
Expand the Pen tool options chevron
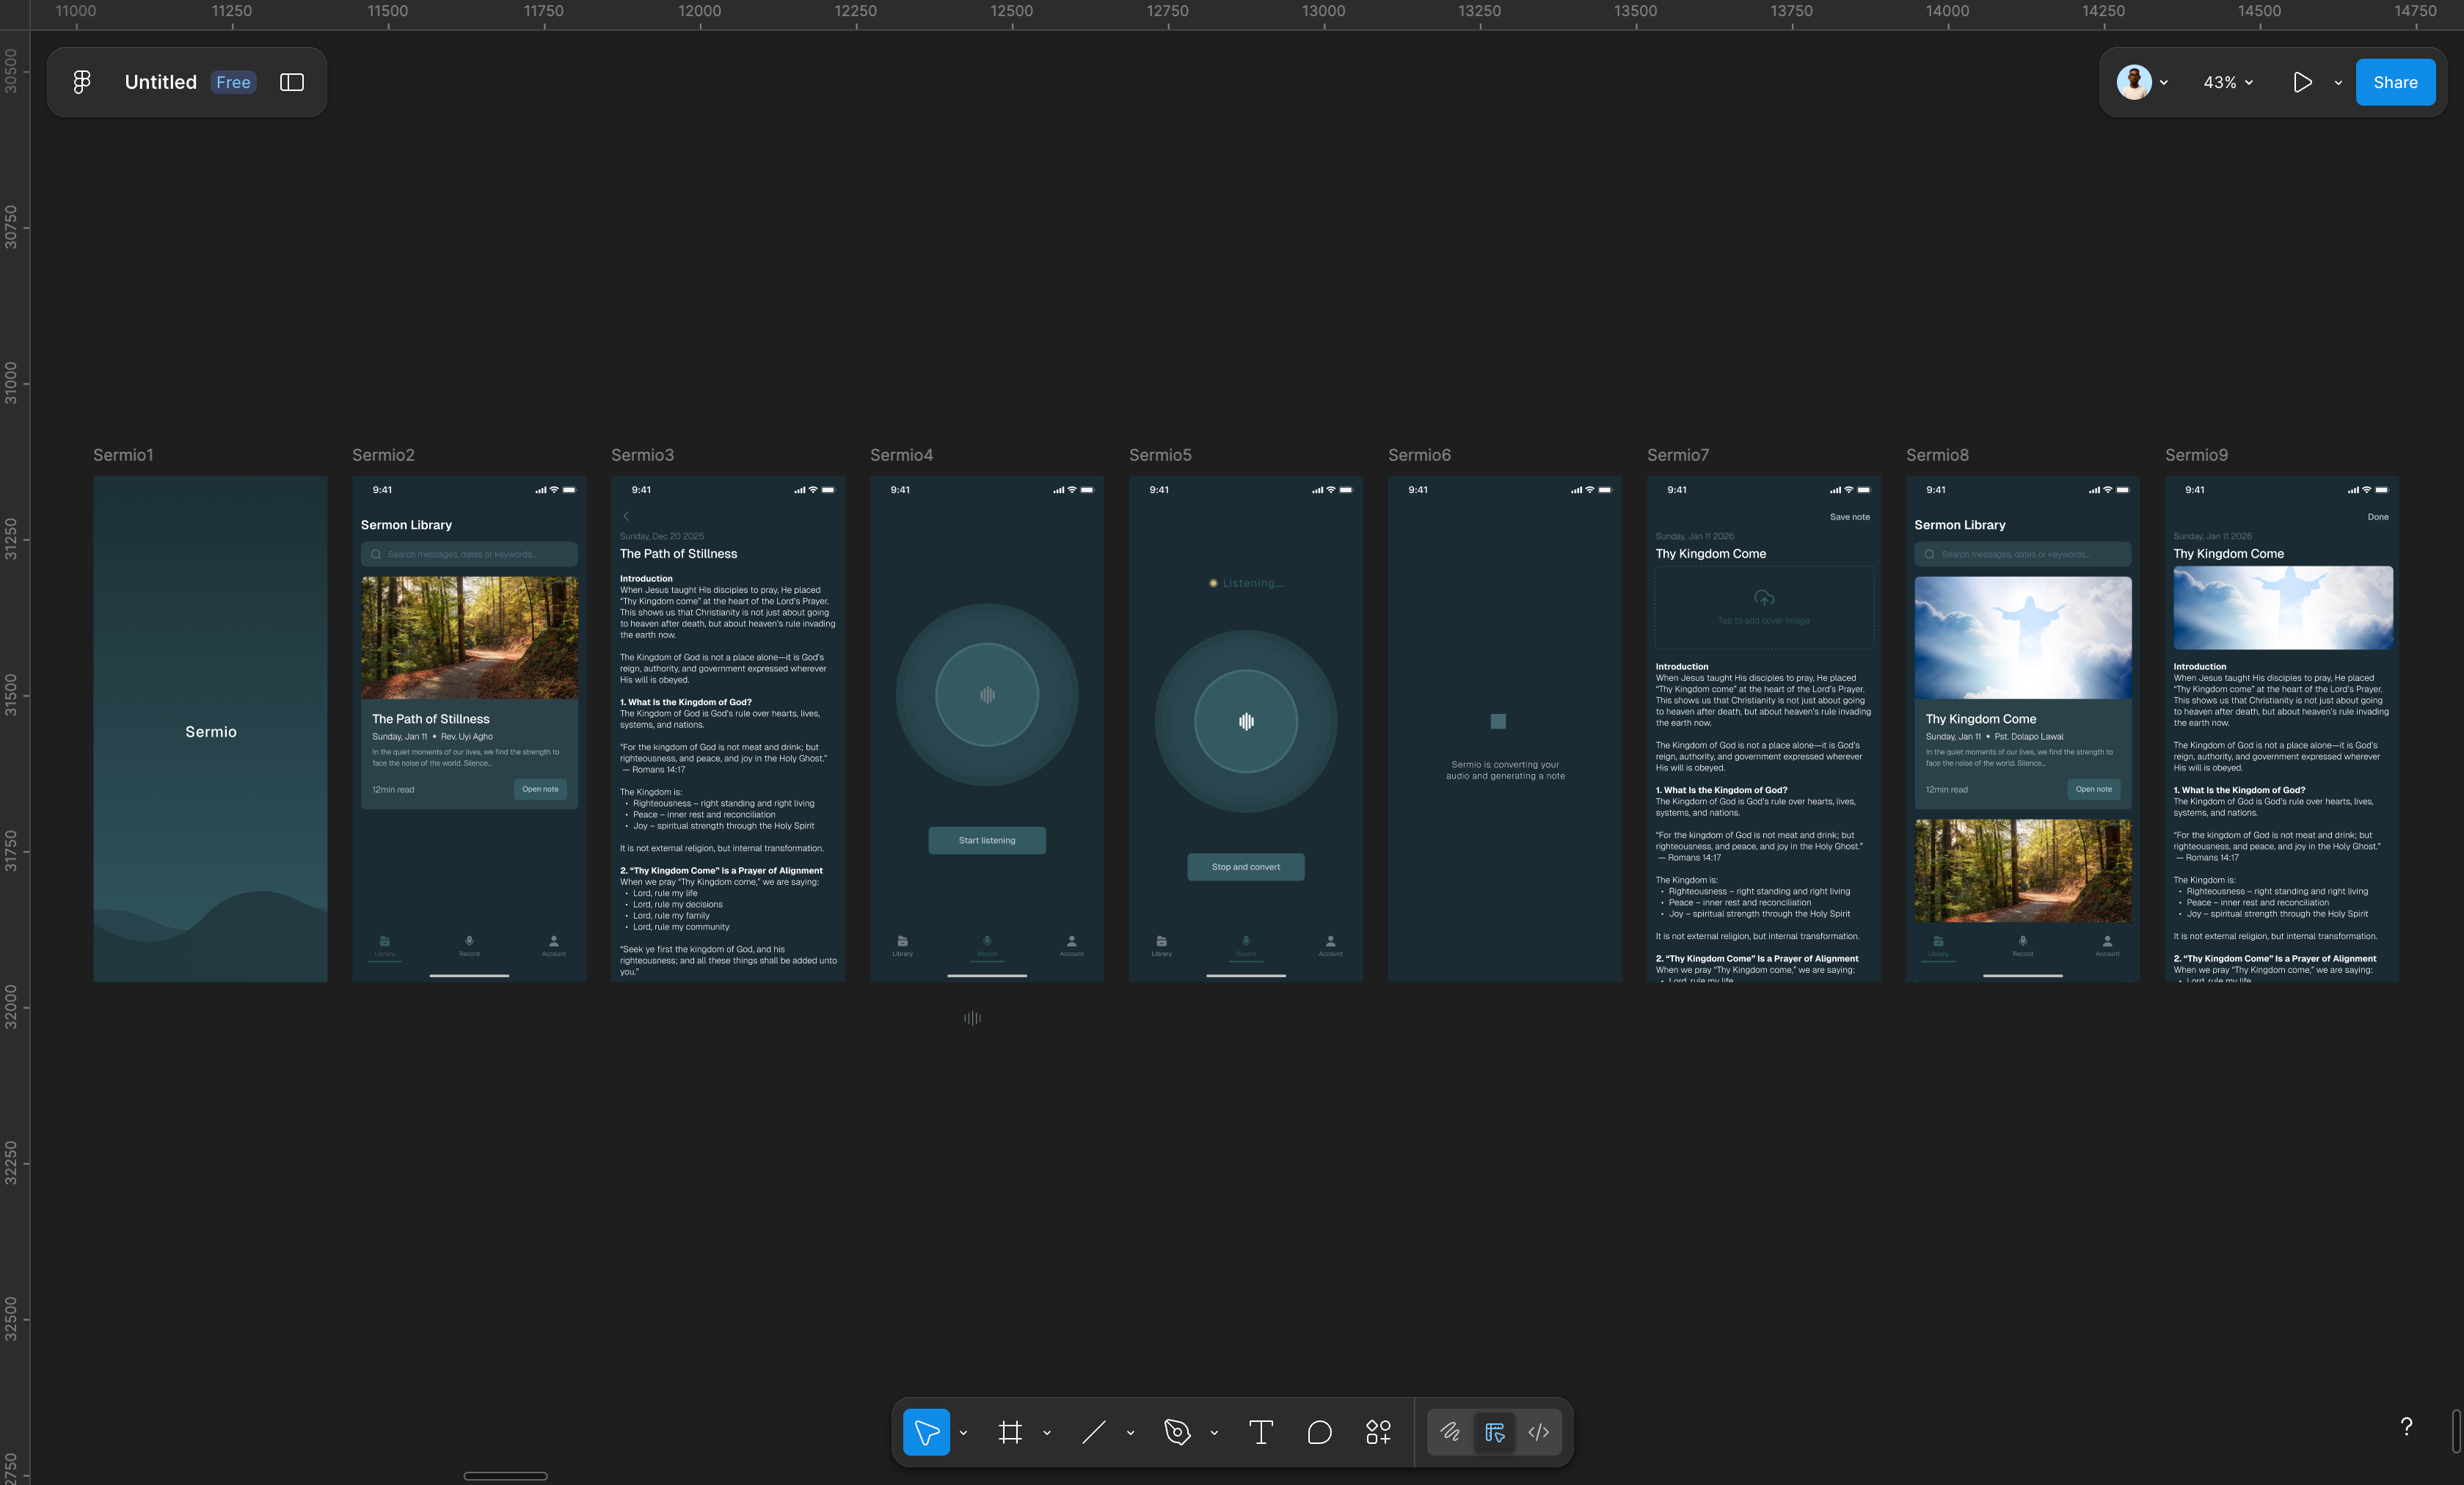click(x=1214, y=1432)
